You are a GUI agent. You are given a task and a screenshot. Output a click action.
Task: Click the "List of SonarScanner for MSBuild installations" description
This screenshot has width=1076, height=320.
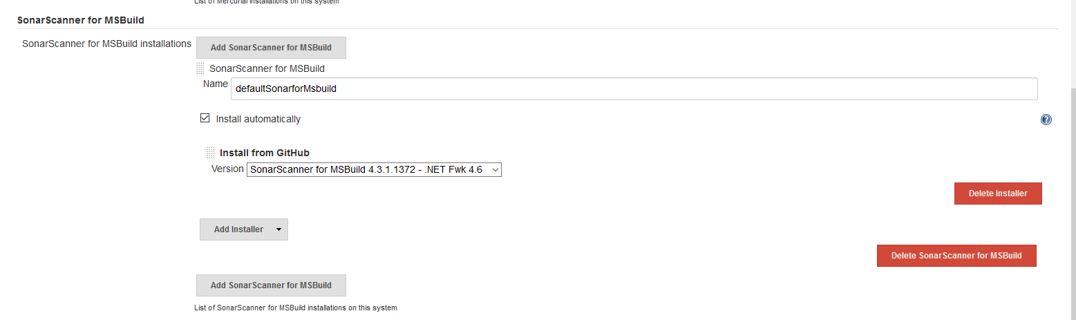pos(296,308)
